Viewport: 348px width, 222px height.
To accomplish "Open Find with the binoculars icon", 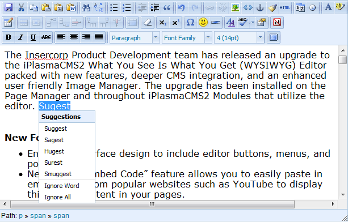I will (x=86, y=8).
